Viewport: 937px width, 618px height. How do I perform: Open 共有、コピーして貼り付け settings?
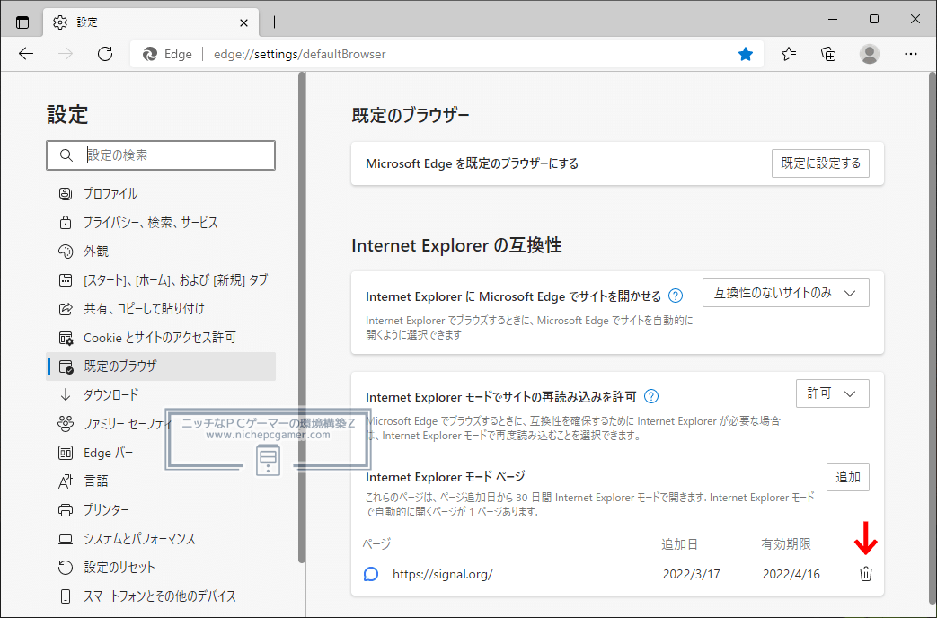click(161, 308)
